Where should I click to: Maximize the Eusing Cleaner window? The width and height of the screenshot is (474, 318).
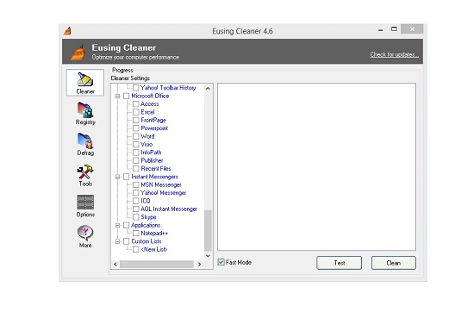tap(394, 29)
